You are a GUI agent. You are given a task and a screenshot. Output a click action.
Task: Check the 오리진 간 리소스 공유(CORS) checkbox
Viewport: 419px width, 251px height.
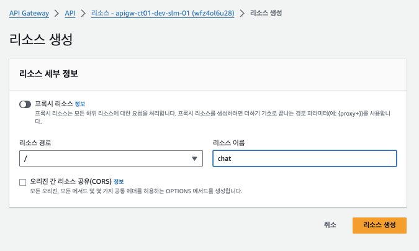(x=23, y=182)
